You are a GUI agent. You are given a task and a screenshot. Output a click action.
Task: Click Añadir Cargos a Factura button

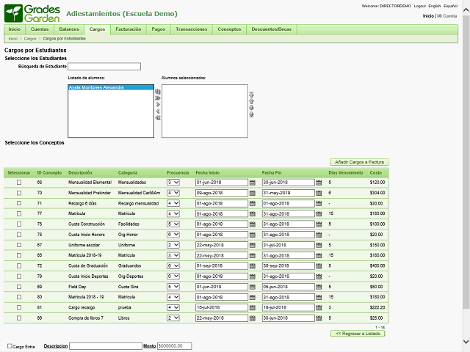point(359,162)
